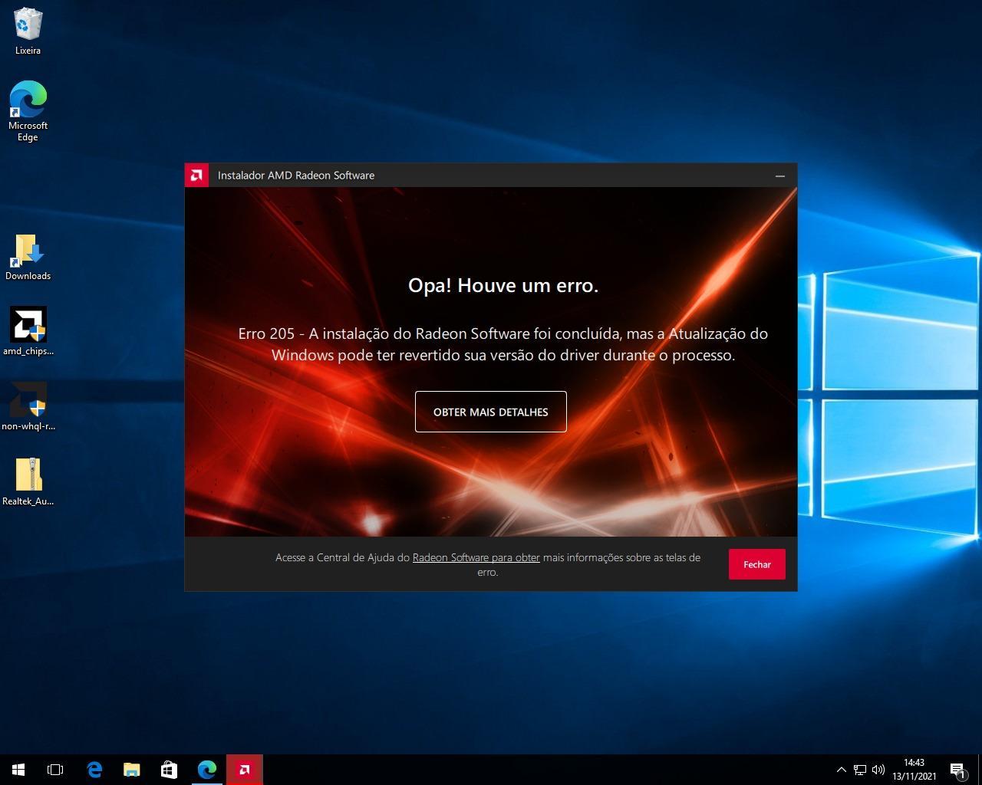Close the installer with Fechar button

[756, 564]
